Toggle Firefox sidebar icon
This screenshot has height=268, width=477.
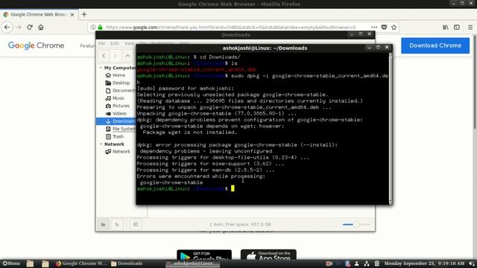tap(457, 28)
